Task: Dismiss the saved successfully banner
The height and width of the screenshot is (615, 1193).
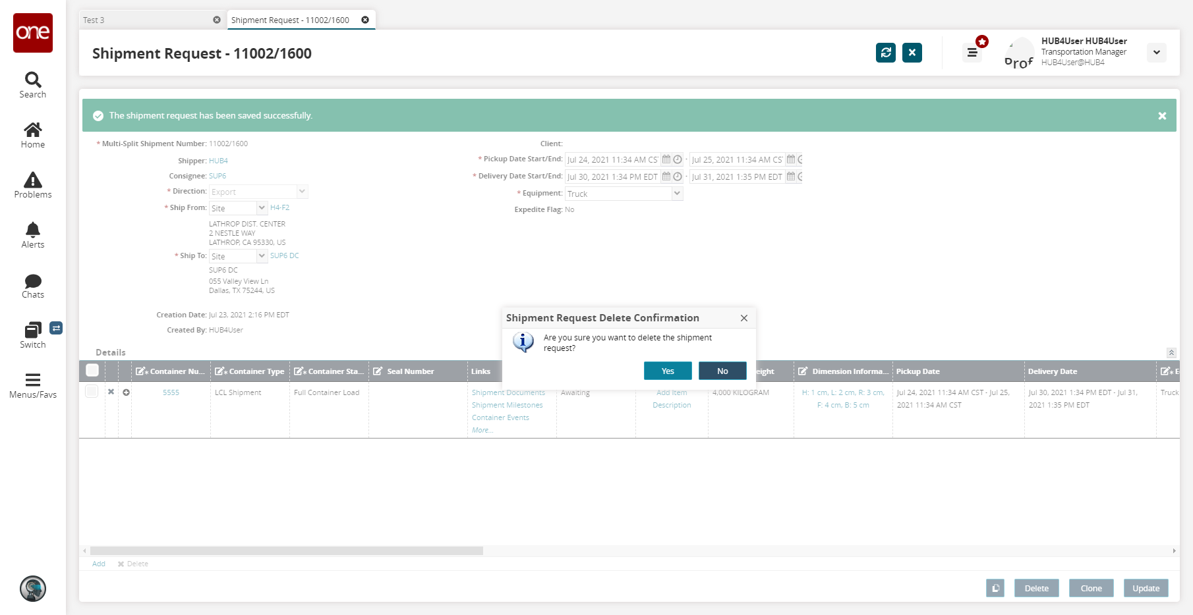Action: pos(1162,116)
